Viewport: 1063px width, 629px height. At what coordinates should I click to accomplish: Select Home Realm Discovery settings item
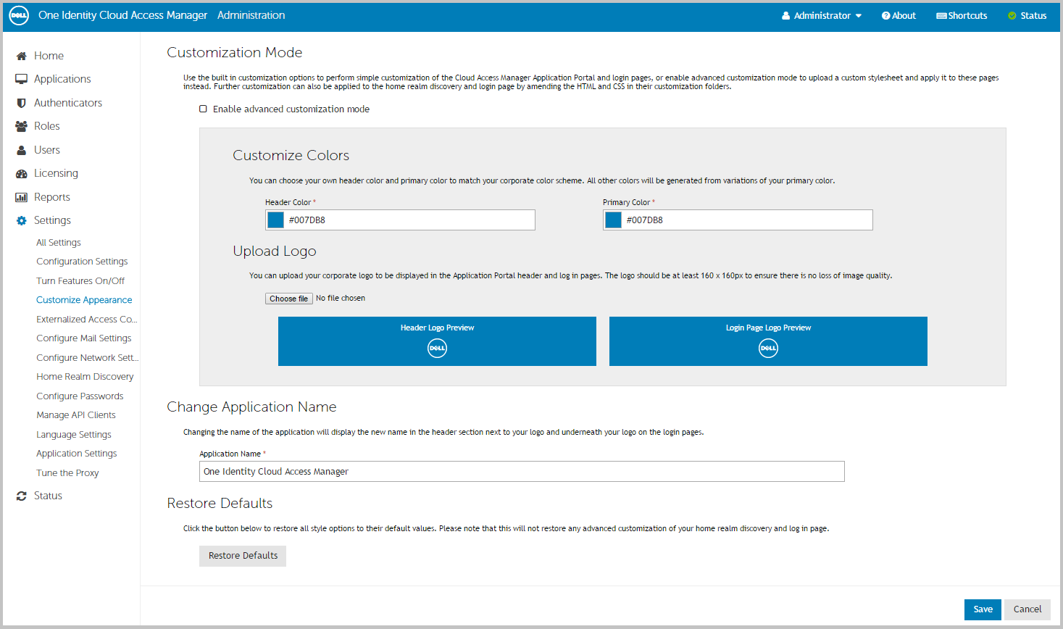(x=85, y=377)
